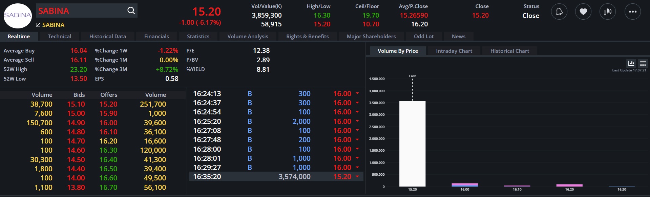Click the white 15.20 volume bar
Viewport: 650px width, 197px height.
pyautogui.click(x=412, y=144)
